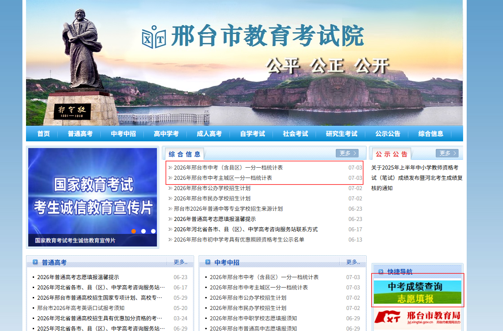Expand 更多 in the 综合信息 panel
503x331 pixels.
(347, 153)
